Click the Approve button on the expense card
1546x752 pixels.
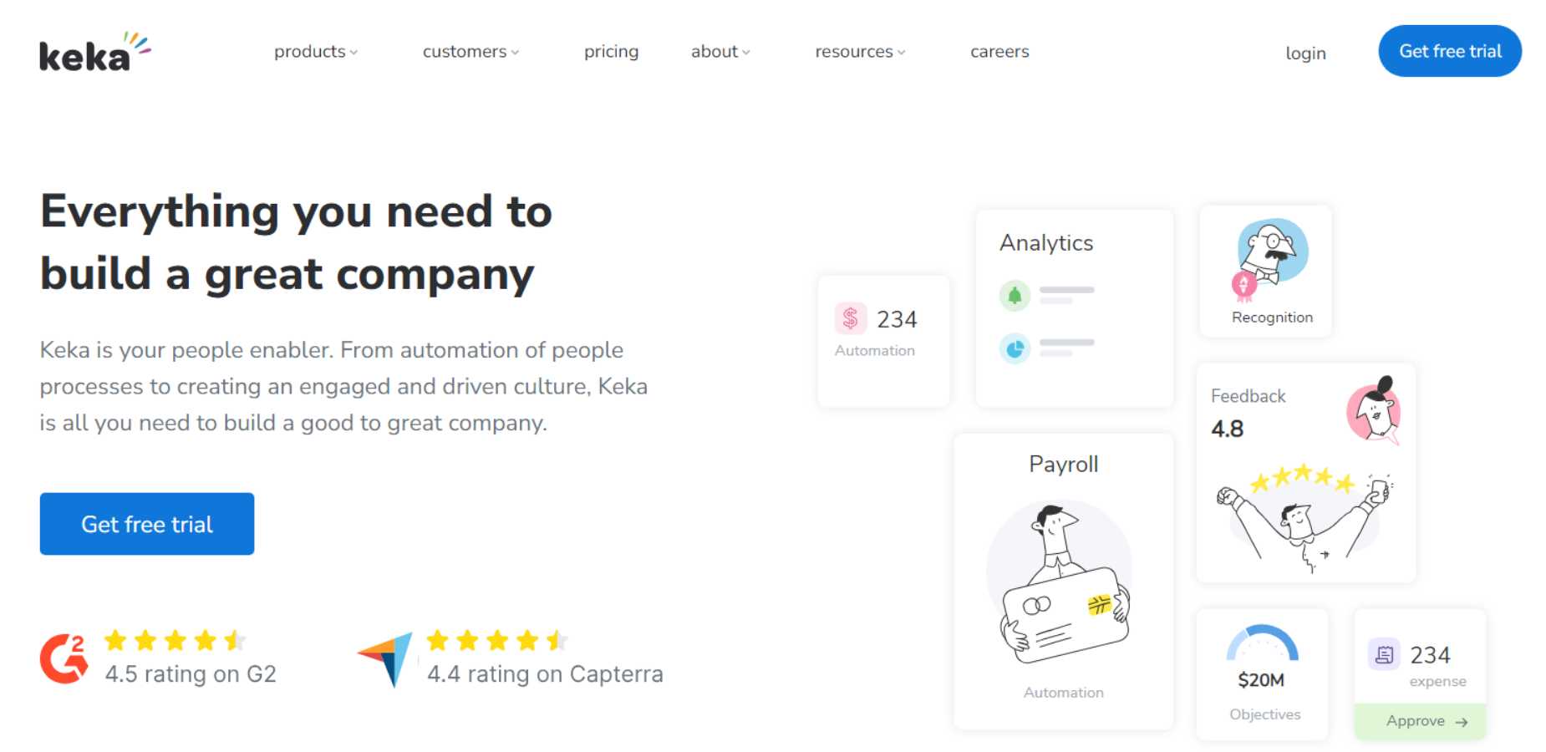1419,720
